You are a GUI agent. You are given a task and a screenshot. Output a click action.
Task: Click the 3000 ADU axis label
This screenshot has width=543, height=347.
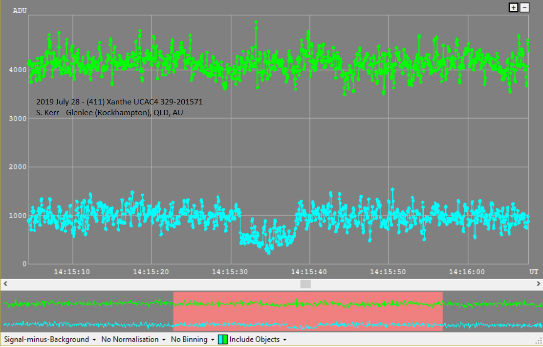pos(18,119)
